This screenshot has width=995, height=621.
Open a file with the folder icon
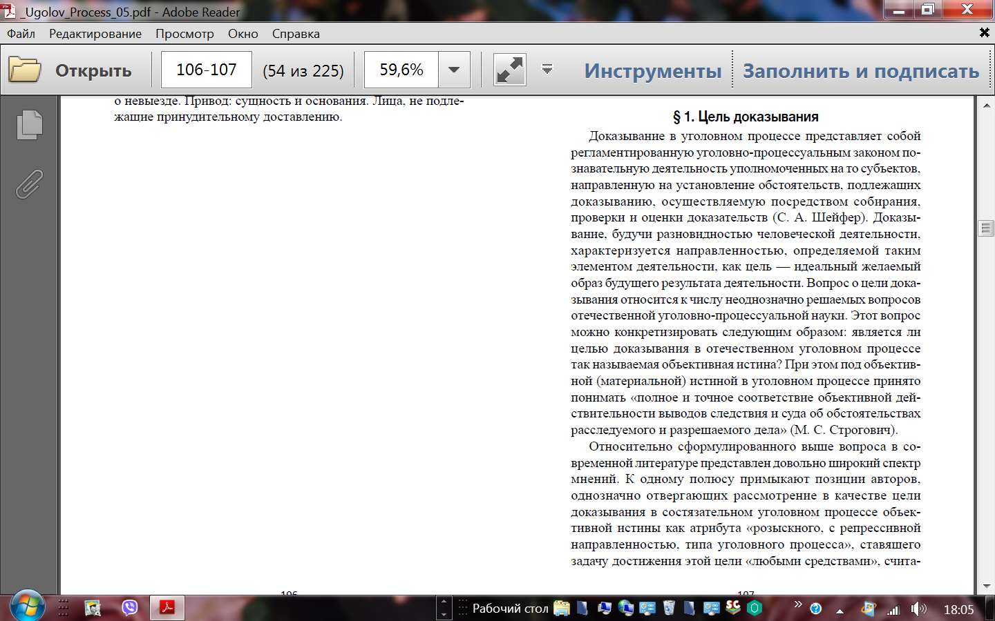[25, 70]
